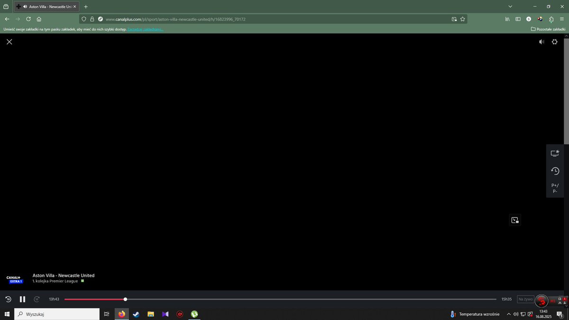
Task: Click the red bug taskbar icon
Action: [x=180, y=314]
